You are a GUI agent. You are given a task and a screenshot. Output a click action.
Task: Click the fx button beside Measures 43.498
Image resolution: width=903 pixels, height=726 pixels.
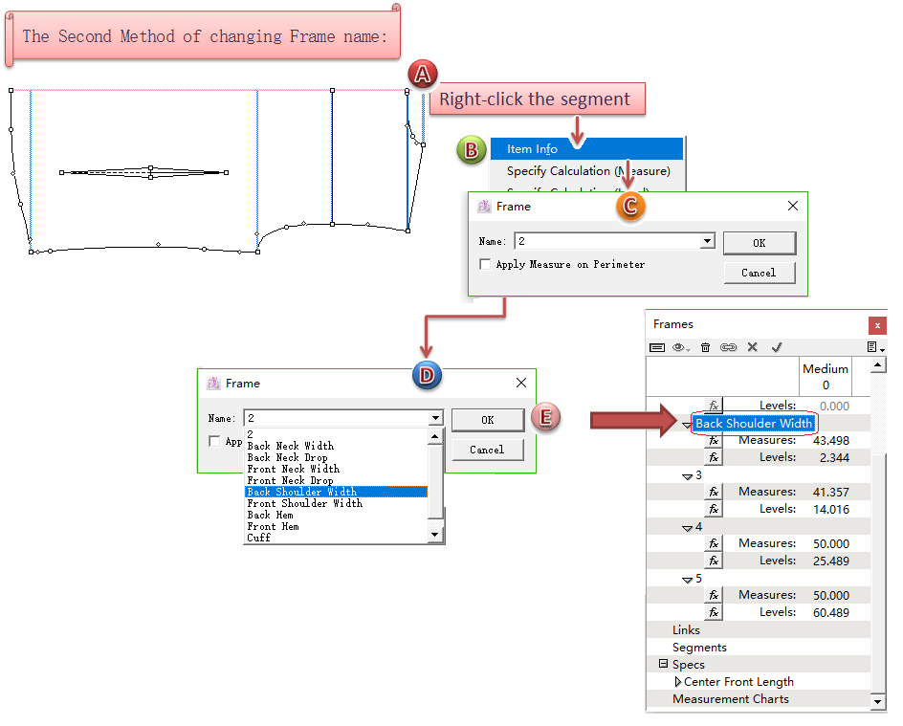pos(714,440)
